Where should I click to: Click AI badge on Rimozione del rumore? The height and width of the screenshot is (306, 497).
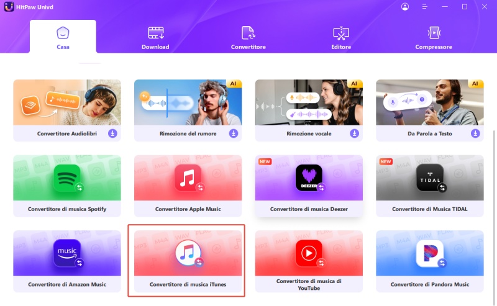pos(234,84)
